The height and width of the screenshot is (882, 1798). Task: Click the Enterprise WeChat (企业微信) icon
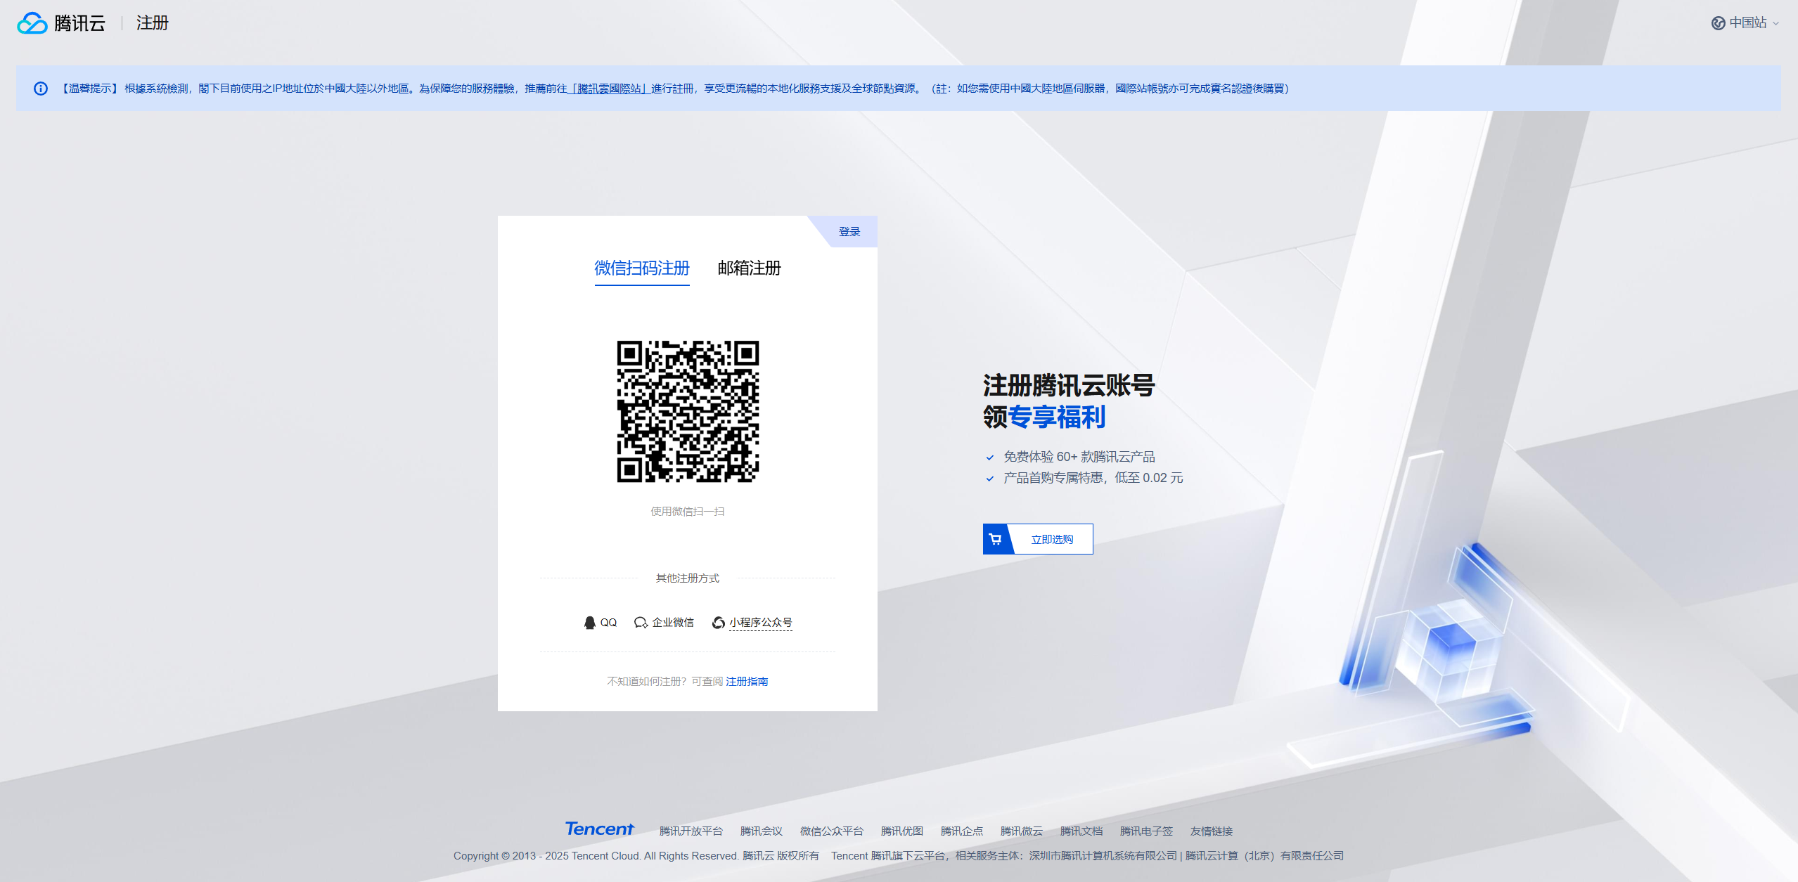(x=641, y=623)
